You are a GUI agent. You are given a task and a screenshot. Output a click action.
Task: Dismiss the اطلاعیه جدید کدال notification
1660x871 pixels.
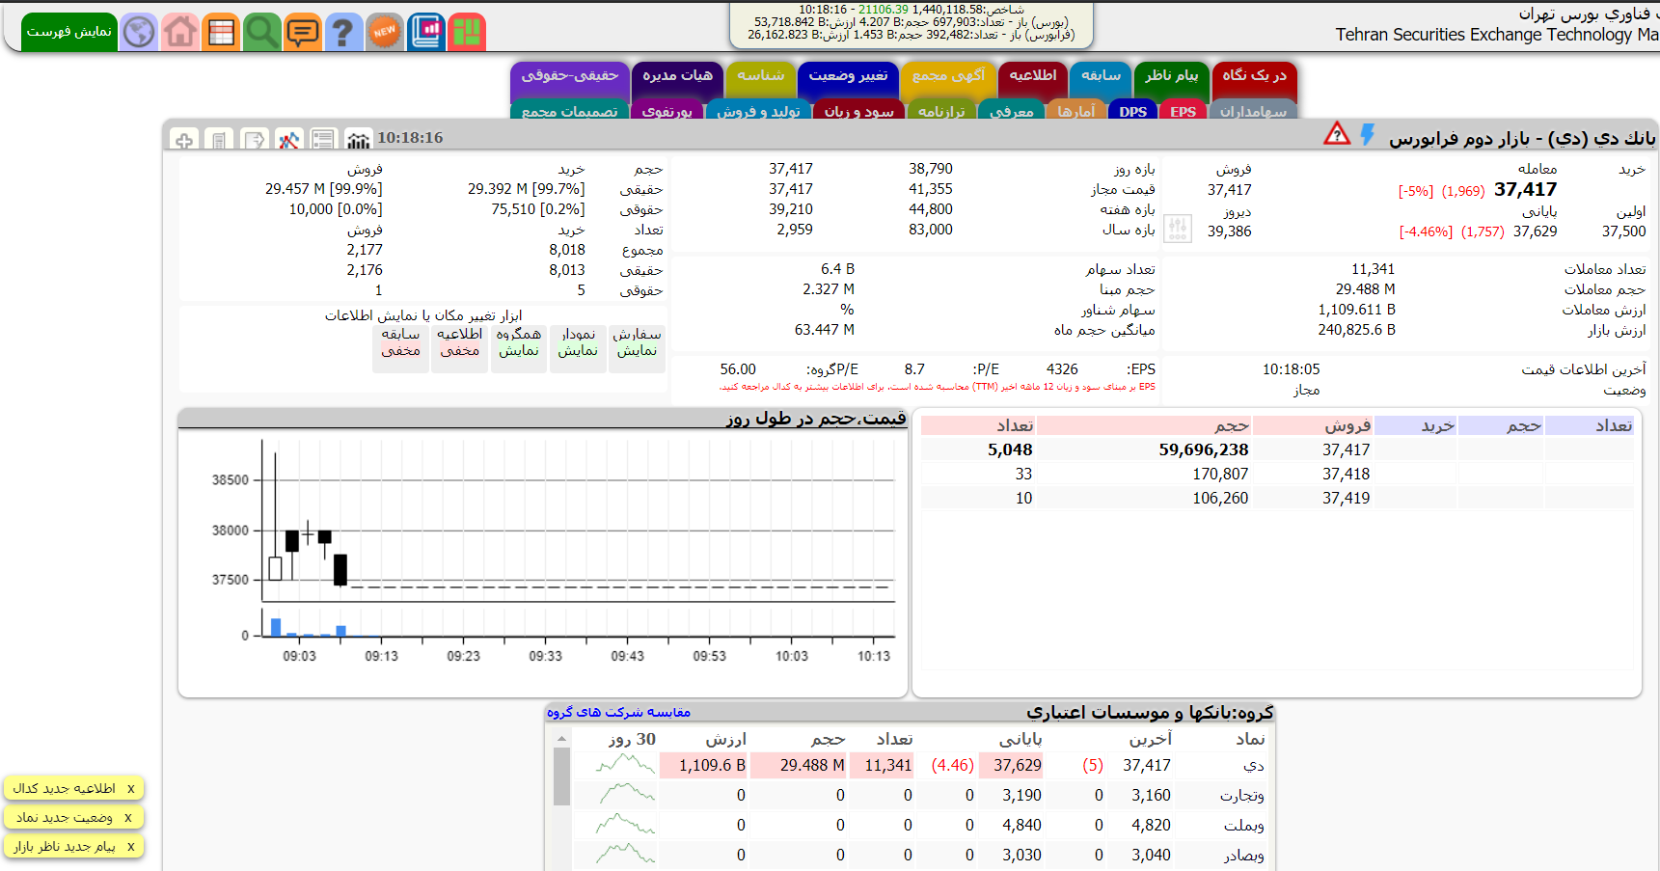[131, 789]
